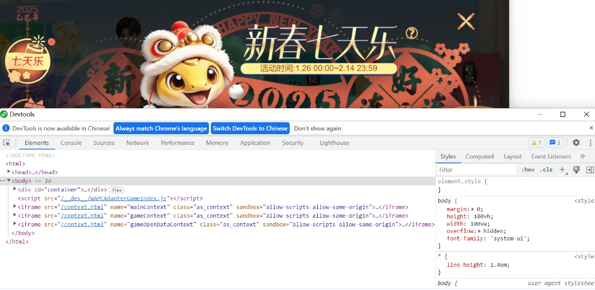Image resolution: width=595 pixels, height=290 pixels.
Task: Show more Styles pane tabs
Action: coord(583,156)
